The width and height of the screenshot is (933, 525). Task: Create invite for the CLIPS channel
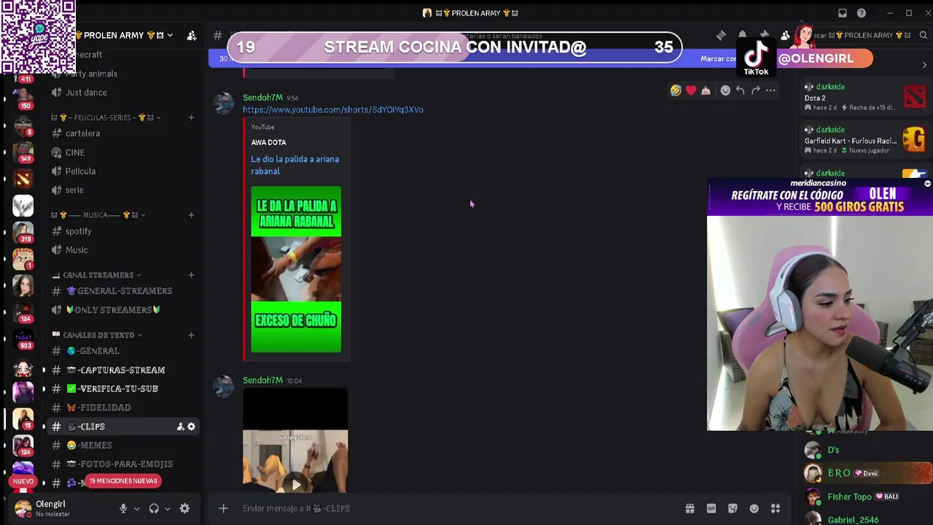click(180, 427)
